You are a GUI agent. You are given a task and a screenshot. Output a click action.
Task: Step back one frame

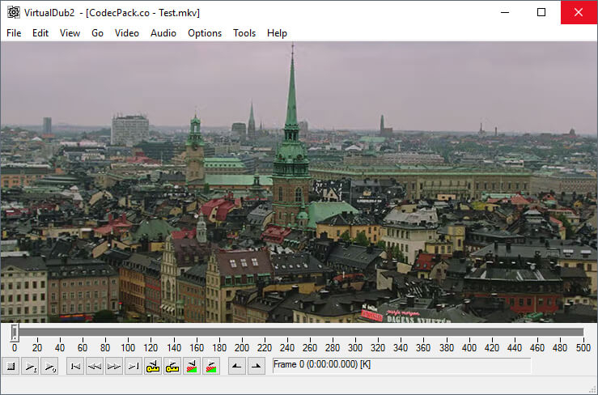[x=95, y=367]
